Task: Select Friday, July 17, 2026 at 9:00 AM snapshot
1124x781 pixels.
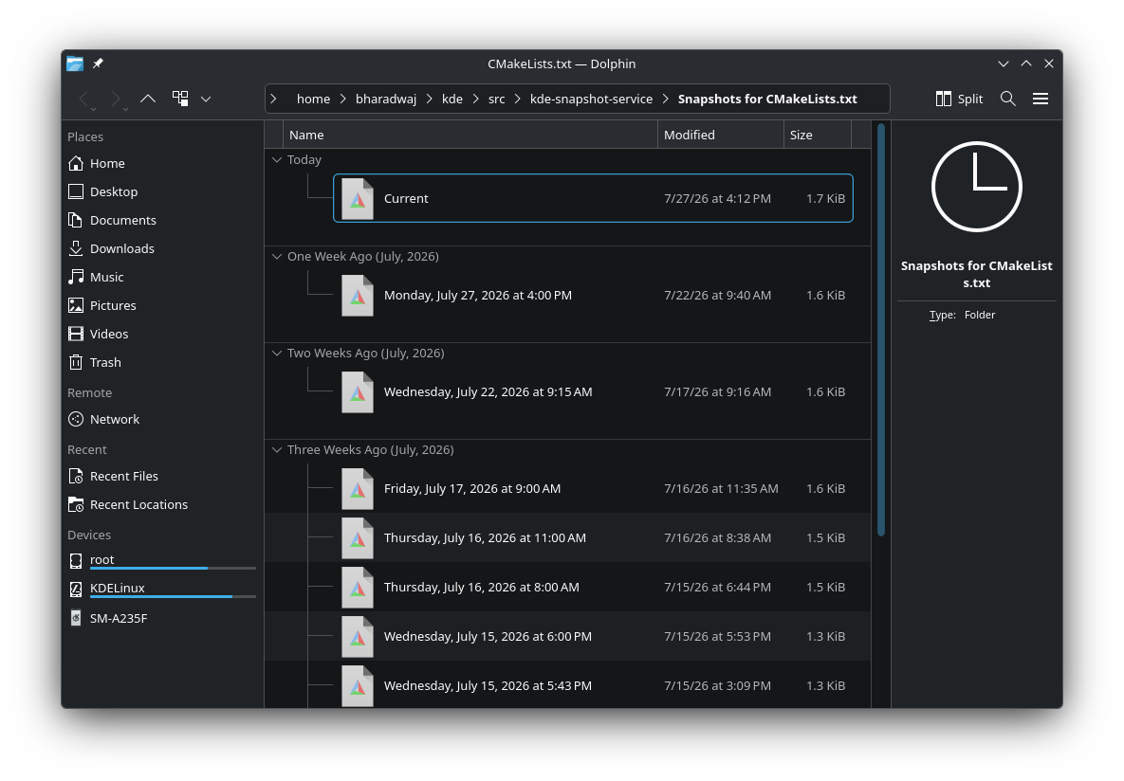Action: [x=593, y=489]
